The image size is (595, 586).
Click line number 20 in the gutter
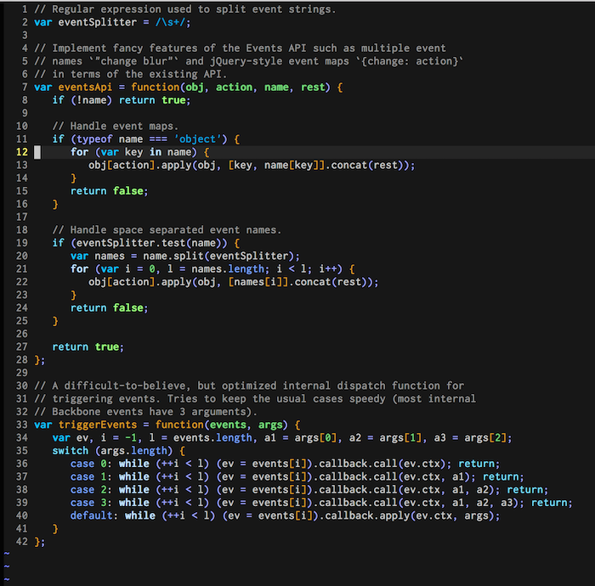[x=21, y=256]
